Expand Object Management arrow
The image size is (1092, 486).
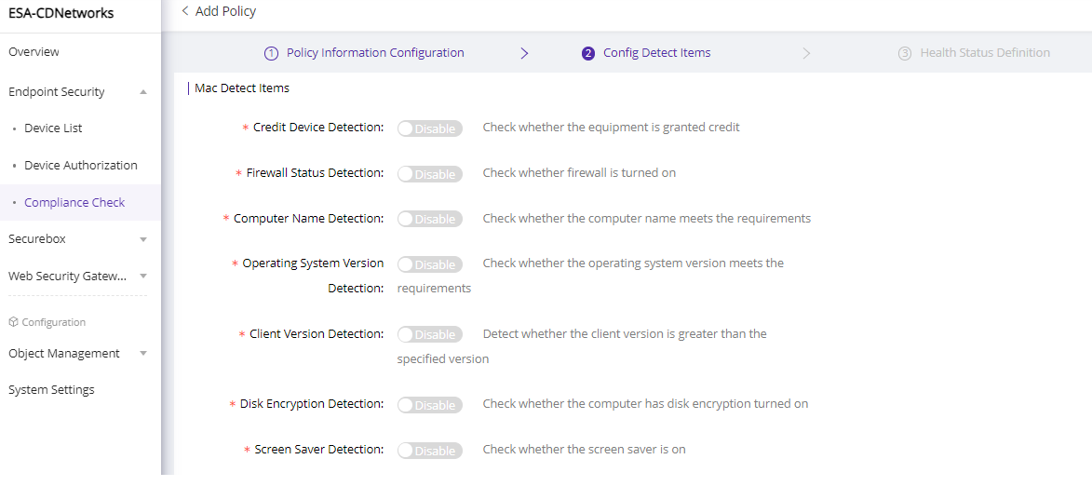(x=143, y=353)
